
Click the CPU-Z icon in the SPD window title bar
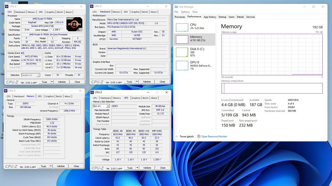92,93
